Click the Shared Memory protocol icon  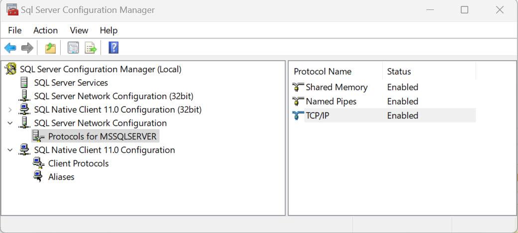coord(298,87)
